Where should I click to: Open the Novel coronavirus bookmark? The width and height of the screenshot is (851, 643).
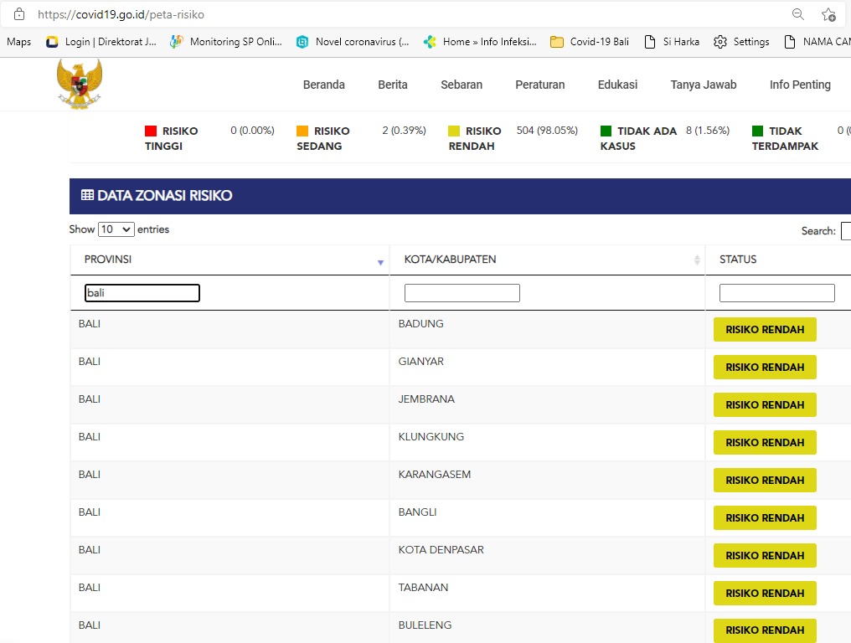point(353,42)
